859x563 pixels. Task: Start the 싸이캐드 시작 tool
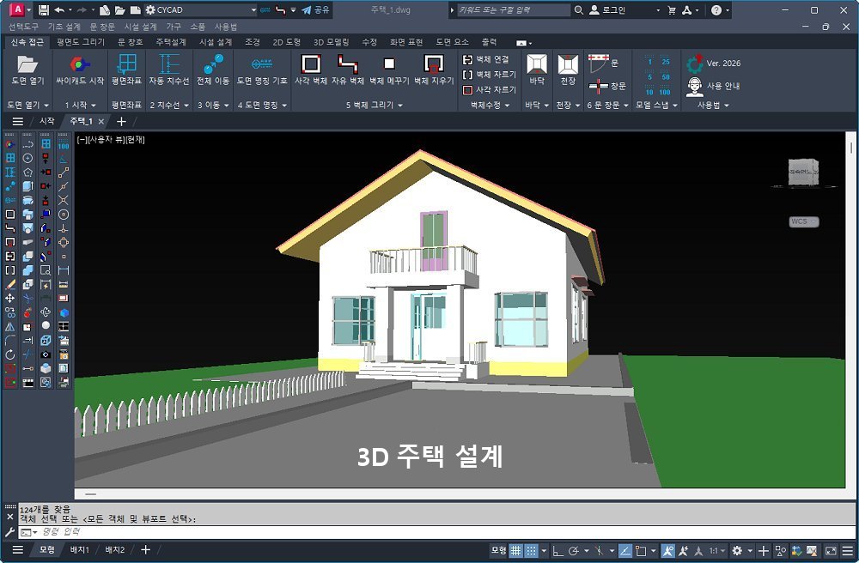click(79, 64)
